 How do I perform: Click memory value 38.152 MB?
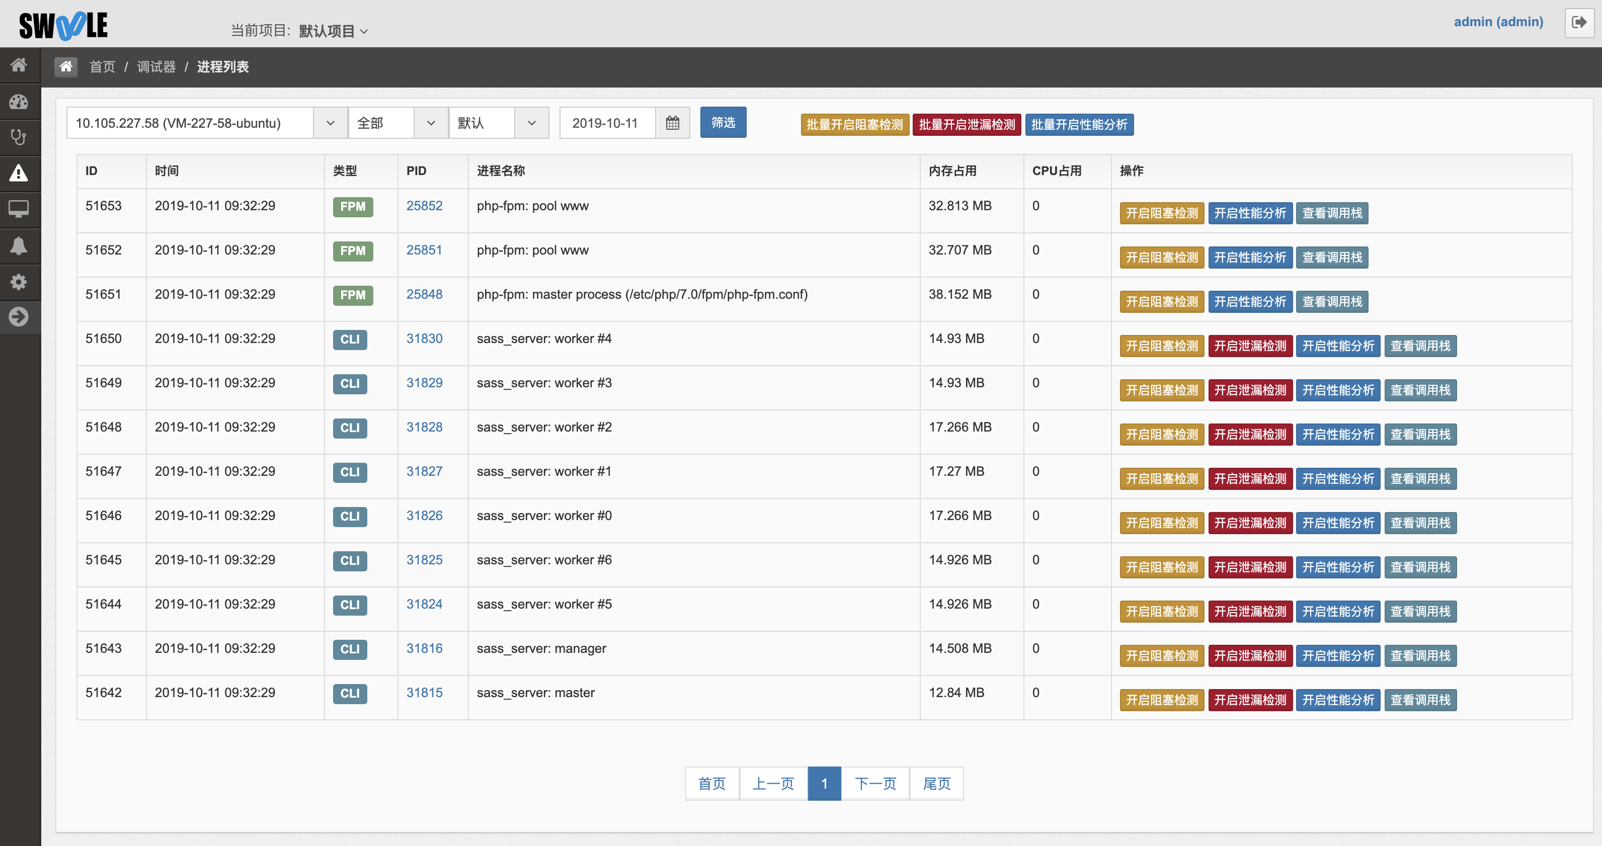tap(959, 294)
